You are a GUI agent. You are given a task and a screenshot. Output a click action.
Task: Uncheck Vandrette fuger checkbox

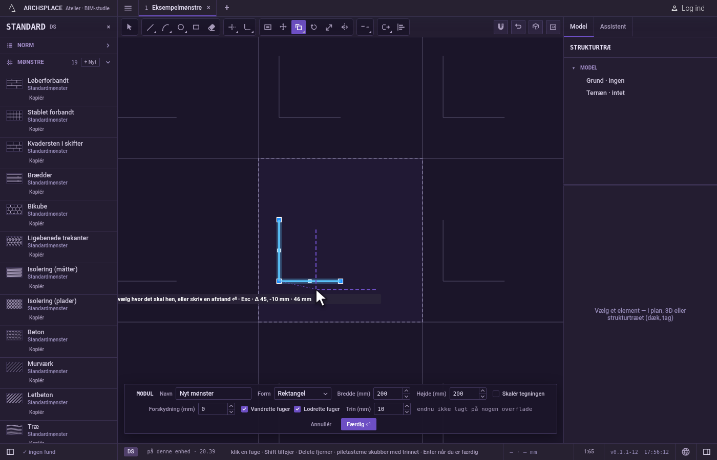pos(244,409)
